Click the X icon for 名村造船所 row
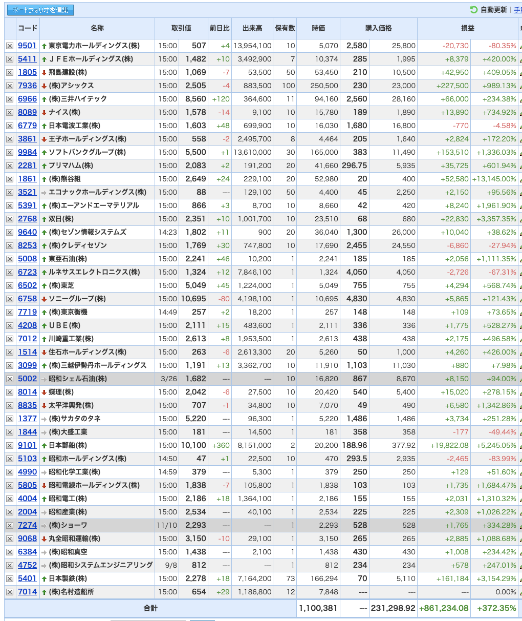This screenshot has width=522, height=621. coord(10,592)
